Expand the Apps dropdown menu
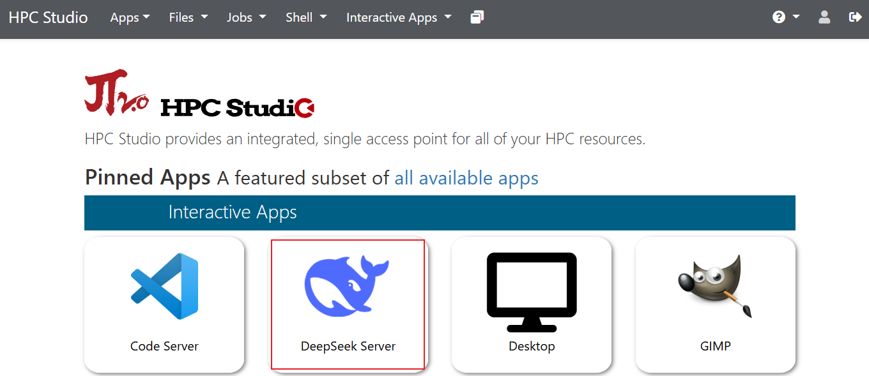This screenshot has height=376, width=869. tap(130, 17)
